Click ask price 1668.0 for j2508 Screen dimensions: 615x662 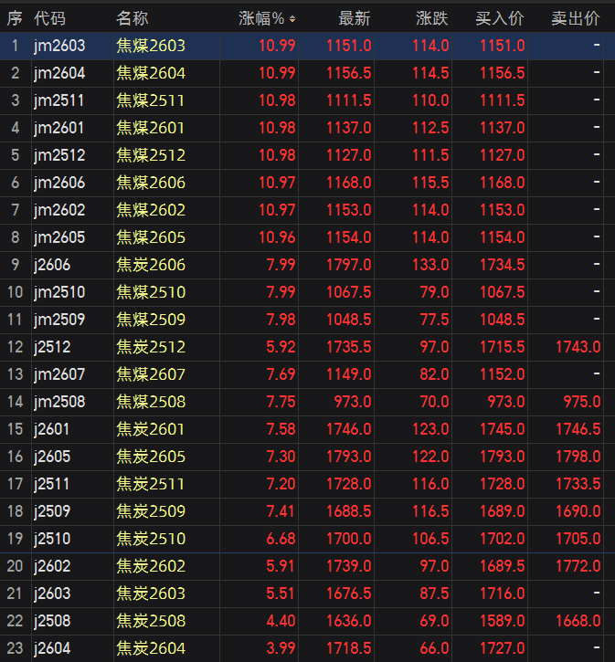pyautogui.click(x=578, y=621)
